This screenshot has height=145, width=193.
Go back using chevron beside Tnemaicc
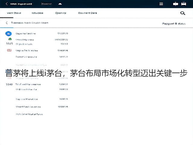click(x=7, y=23)
